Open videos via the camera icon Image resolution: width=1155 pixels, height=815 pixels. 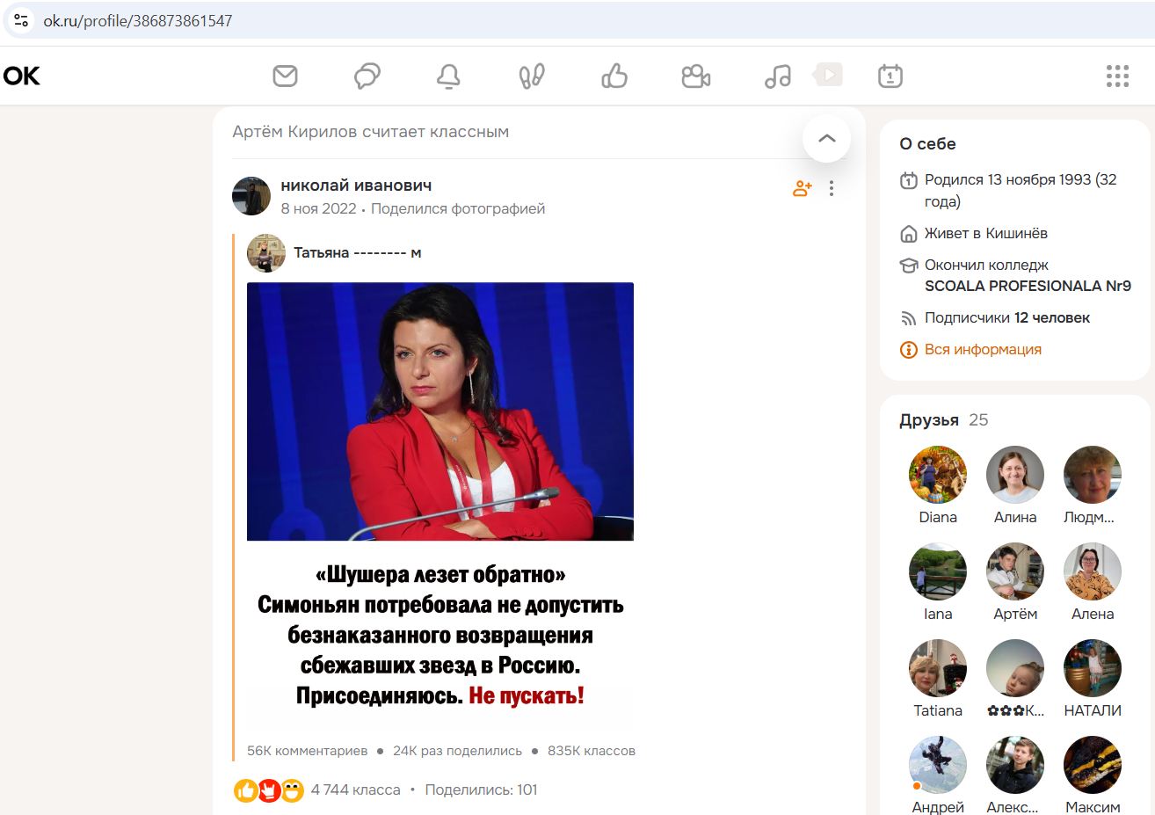pyautogui.click(x=695, y=76)
